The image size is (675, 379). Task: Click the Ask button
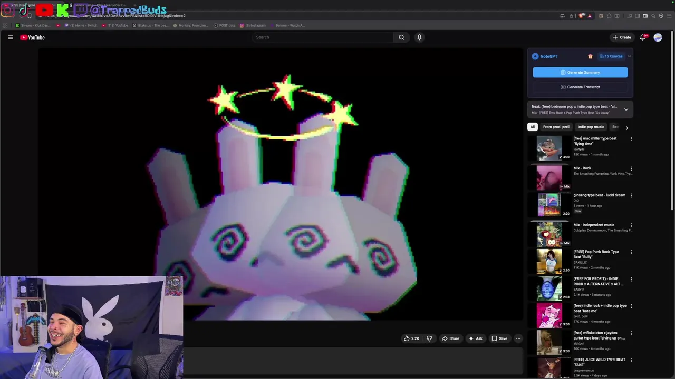pos(475,338)
